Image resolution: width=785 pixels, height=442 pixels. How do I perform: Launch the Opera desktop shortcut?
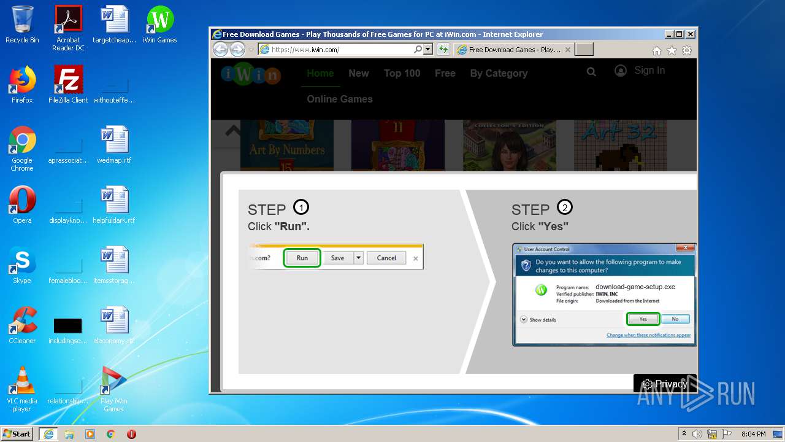pos(22,205)
